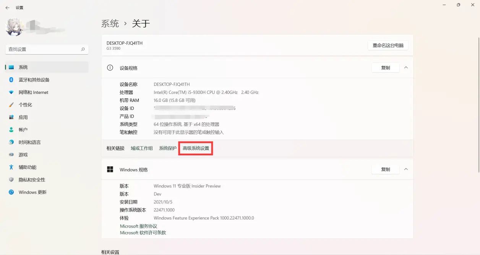Click the 网络和 Internet Wi-Fi icon
Viewport: 480px width, 255px height.
click(11, 92)
